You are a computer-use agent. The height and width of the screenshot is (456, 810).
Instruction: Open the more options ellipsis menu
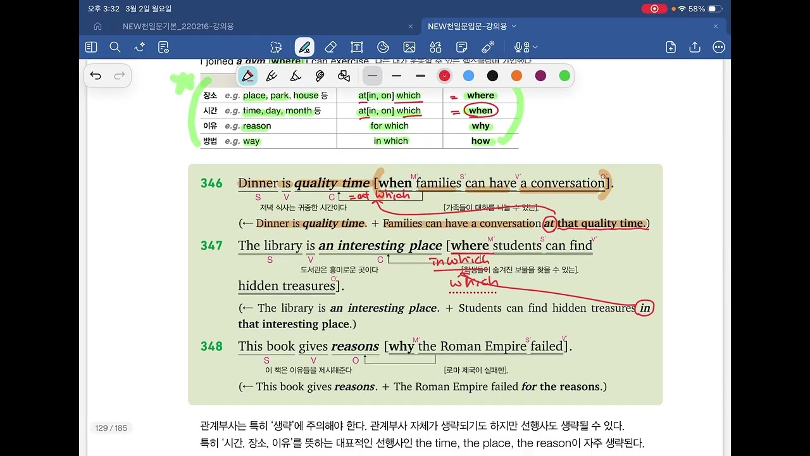(719, 47)
